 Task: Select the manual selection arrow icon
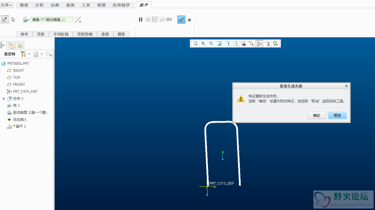[x=13, y=20]
